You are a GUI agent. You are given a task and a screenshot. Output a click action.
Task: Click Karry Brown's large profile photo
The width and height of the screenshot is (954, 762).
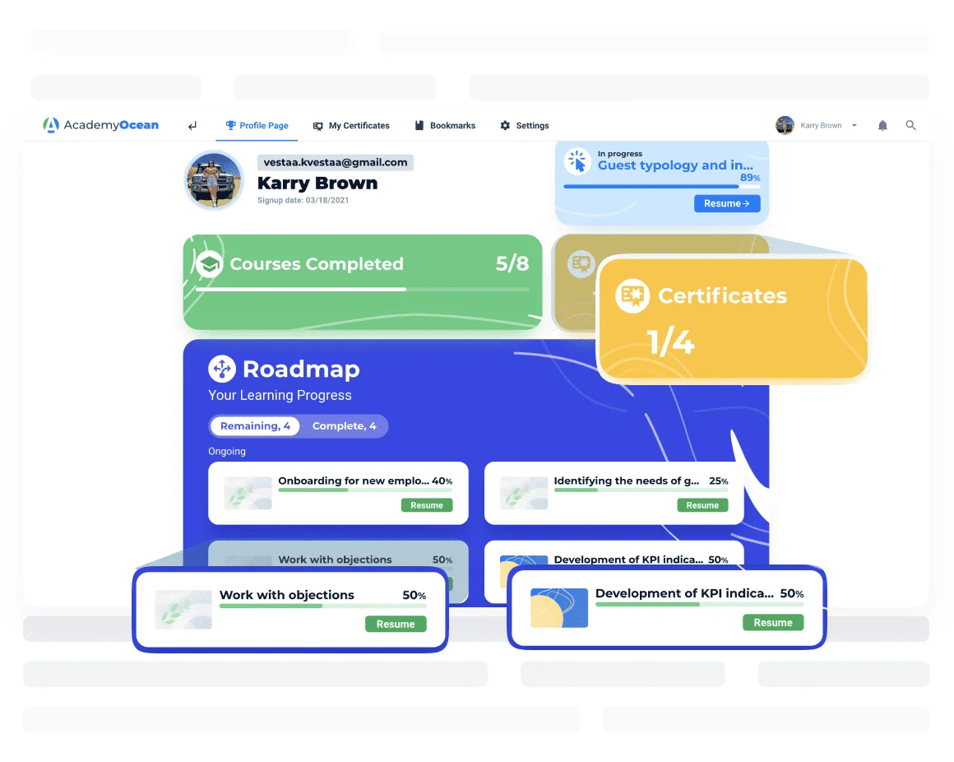pyautogui.click(x=214, y=180)
